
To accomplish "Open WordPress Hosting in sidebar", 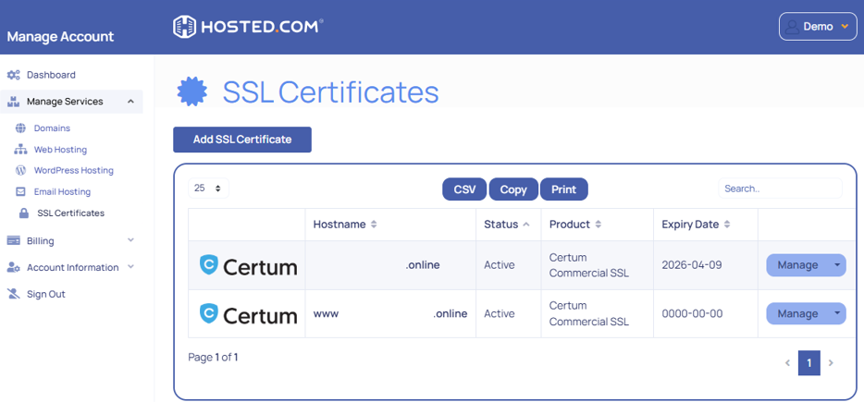I will [x=74, y=171].
